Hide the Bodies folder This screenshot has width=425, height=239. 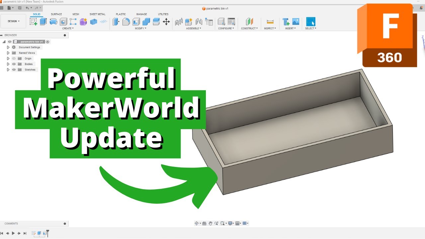coord(14,64)
